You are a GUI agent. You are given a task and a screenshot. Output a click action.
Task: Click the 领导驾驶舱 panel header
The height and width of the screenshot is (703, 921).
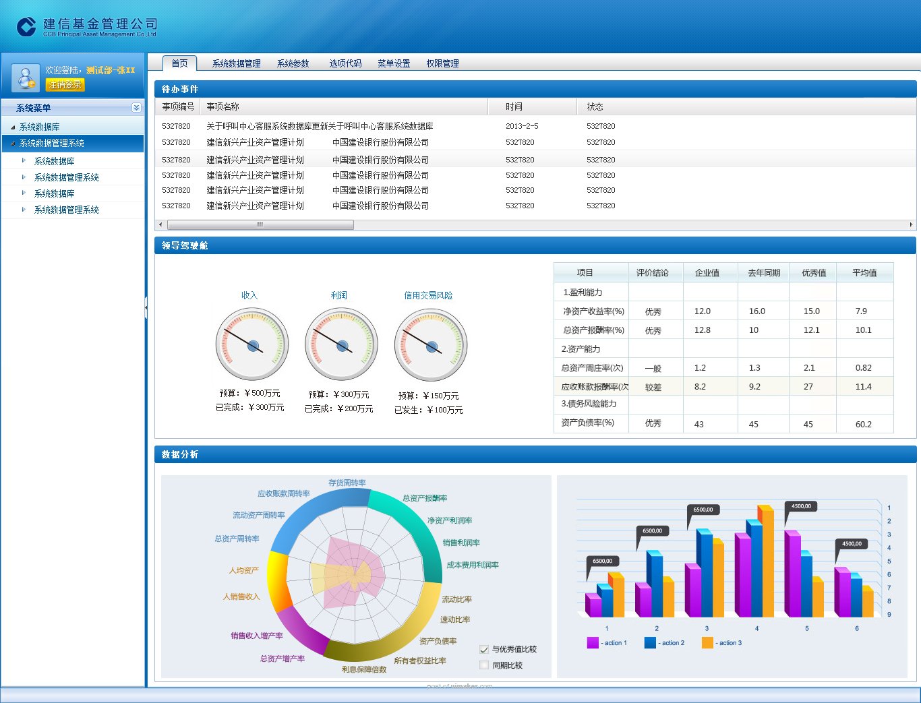click(535, 245)
